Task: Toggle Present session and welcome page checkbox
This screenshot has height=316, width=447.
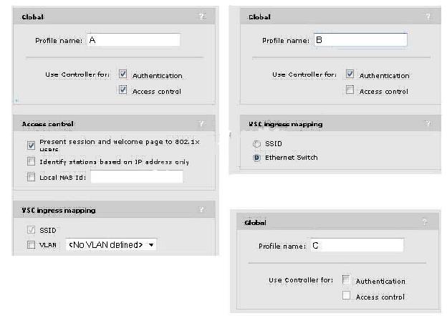Action: tap(31, 145)
